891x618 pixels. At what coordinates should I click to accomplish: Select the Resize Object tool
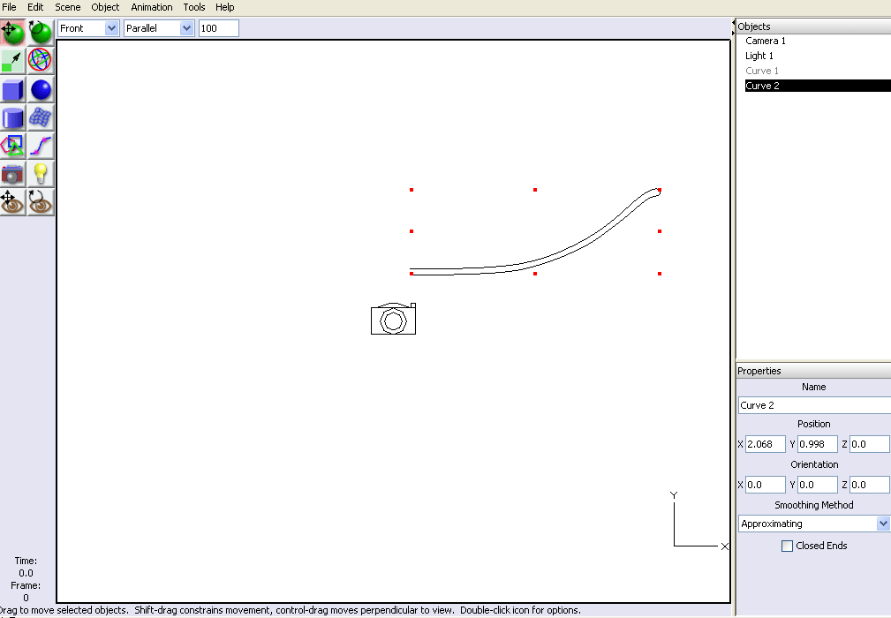click(13, 61)
